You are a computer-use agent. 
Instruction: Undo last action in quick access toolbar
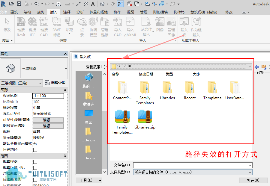coord(37,4)
